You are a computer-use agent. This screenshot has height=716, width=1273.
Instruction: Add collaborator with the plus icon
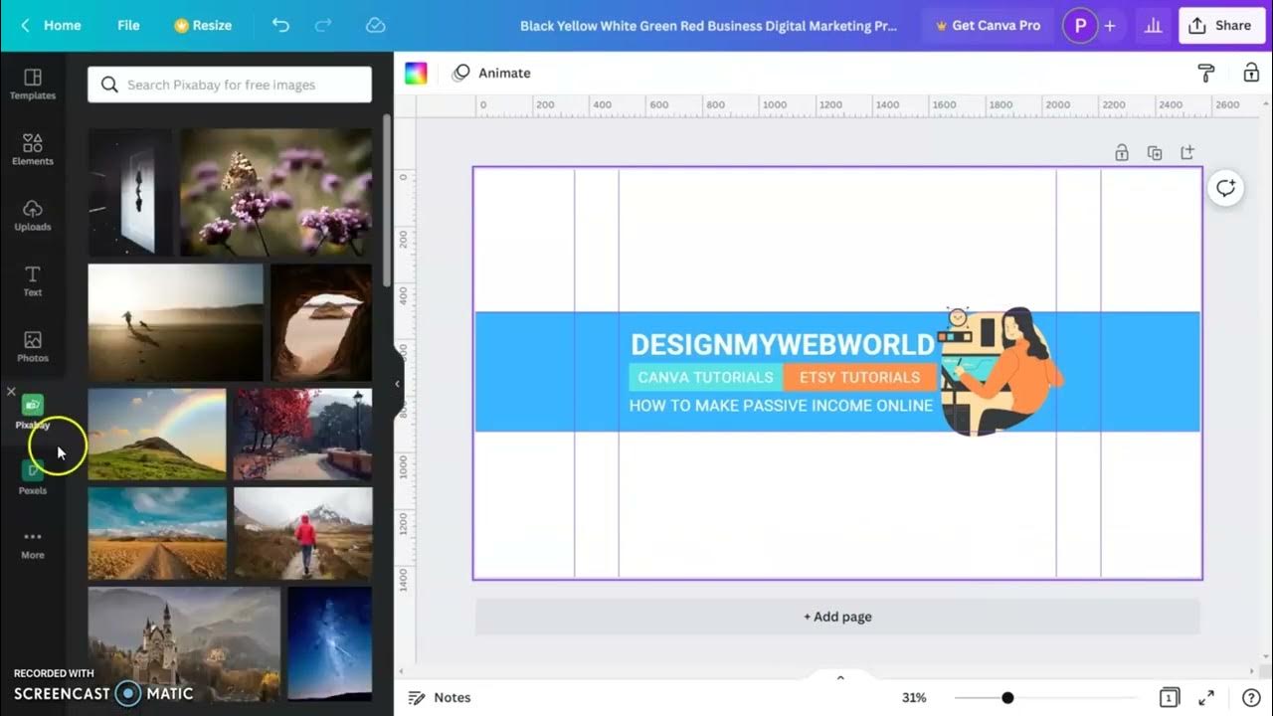tap(1110, 26)
